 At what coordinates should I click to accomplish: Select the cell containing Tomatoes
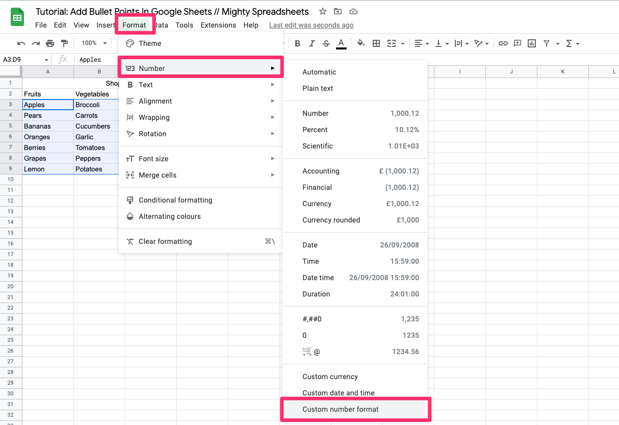tap(97, 147)
